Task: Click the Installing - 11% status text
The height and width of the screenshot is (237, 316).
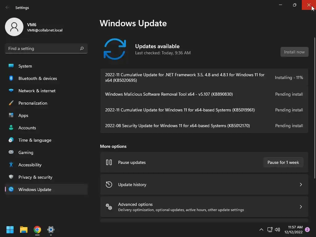Action: tap(289, 77)
